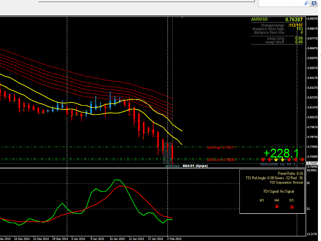321x241 pixels.
Task: Click the current price tag on price axis
Action: [x=312, y=163]
